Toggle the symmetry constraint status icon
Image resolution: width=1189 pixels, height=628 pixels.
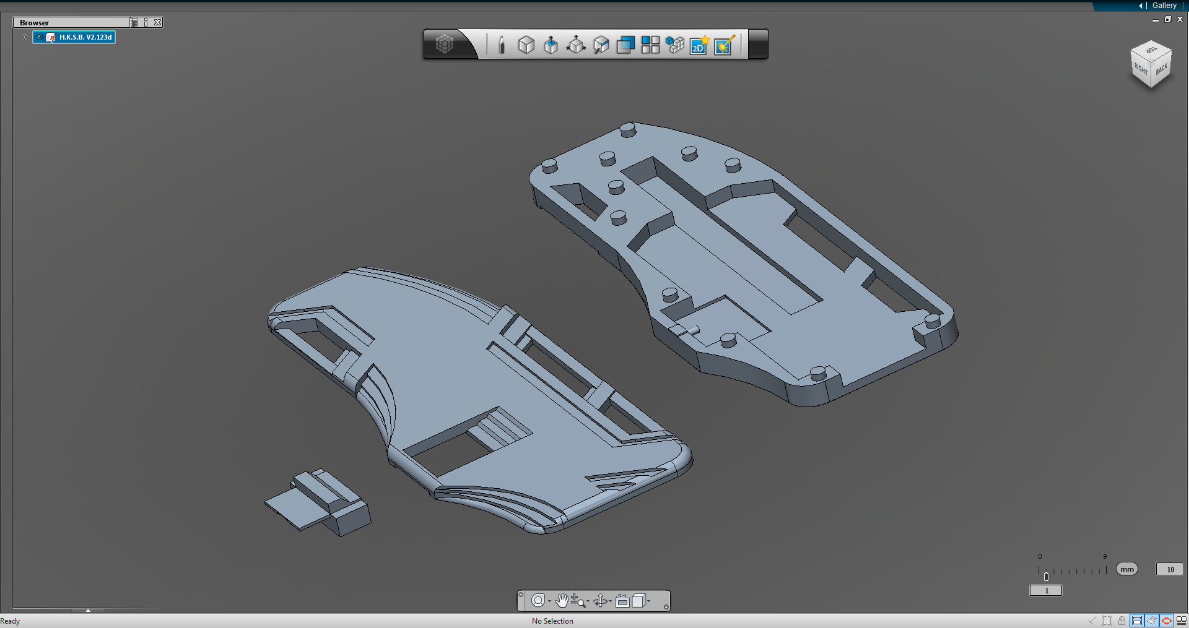[x=1107, y=621]
